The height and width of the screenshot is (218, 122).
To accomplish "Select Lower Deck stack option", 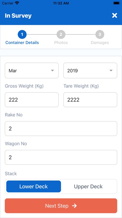I will coord(34,186).
